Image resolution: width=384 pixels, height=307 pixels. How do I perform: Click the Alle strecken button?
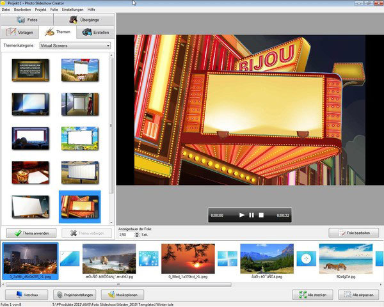313,295
